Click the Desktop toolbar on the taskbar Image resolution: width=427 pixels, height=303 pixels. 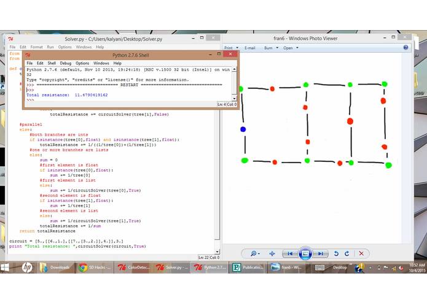click(340, 267)
